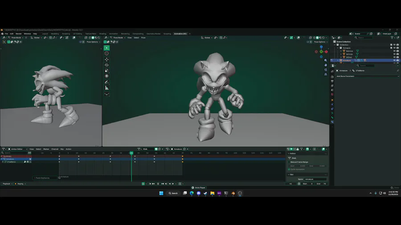Click the Slot Name field containing Armature
The height and width of the screenshot is (225, 401).
315,179
